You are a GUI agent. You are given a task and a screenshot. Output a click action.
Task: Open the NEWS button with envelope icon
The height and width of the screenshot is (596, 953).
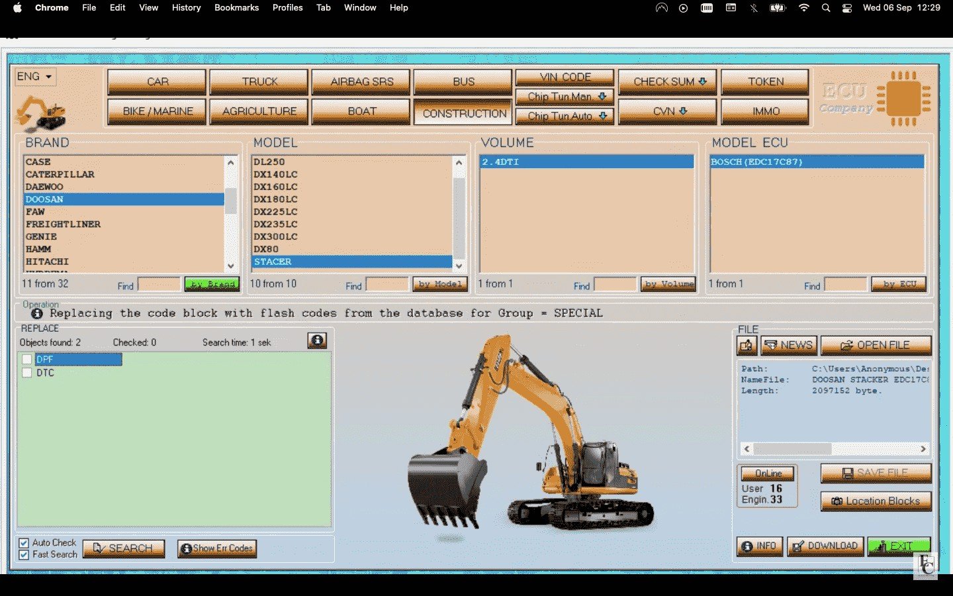pyautogui.click(x=788, y=346)
